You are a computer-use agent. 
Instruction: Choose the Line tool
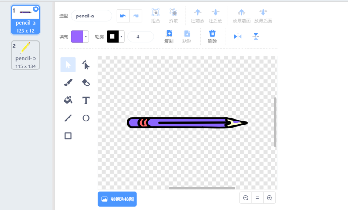[x=68, y=118]
